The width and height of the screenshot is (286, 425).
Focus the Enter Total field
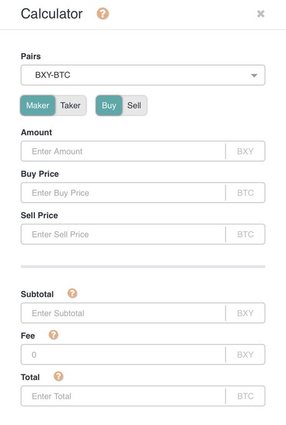pos(123,396)
